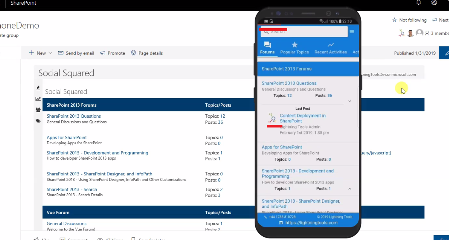Open the SharePoint settings gear
The image size is (449, 240).
(x=434, y=3)
